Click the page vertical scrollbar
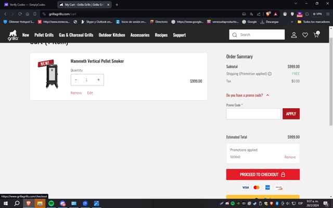The height and width of the screenshot is (208, 333). click(331, 82)
